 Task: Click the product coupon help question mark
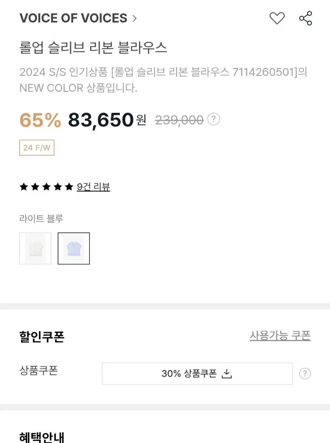point(305,374)
